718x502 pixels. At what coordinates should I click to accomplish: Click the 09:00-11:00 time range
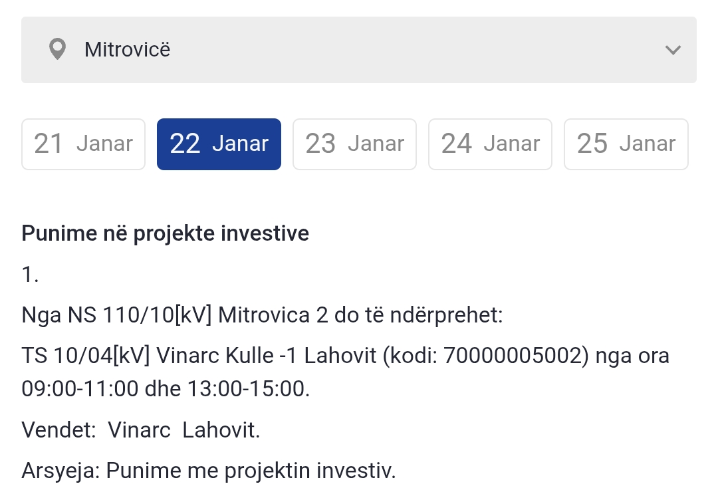[x=80, y=389]
